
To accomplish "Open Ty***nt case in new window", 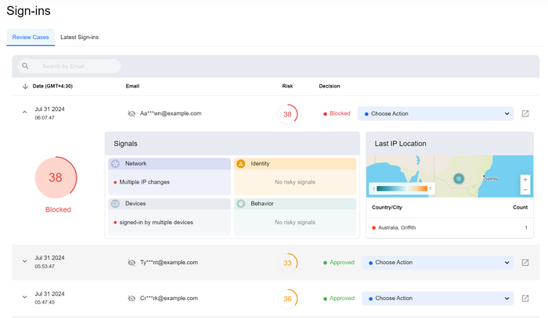I will [525, 263].
